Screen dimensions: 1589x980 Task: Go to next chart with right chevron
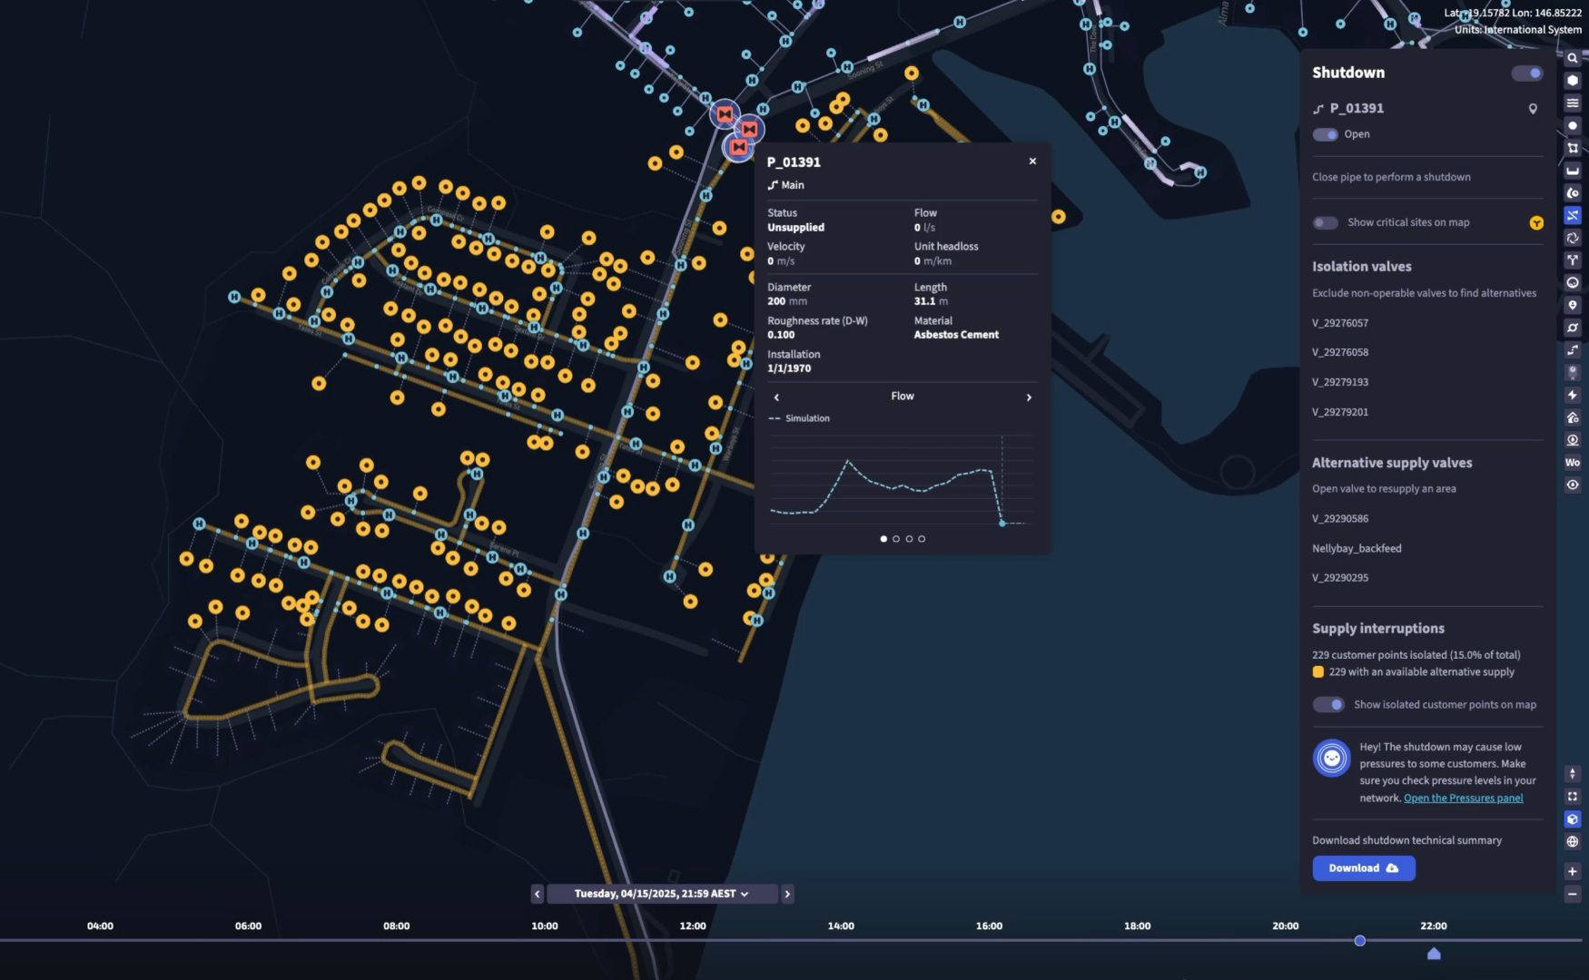click(1029, 397)
